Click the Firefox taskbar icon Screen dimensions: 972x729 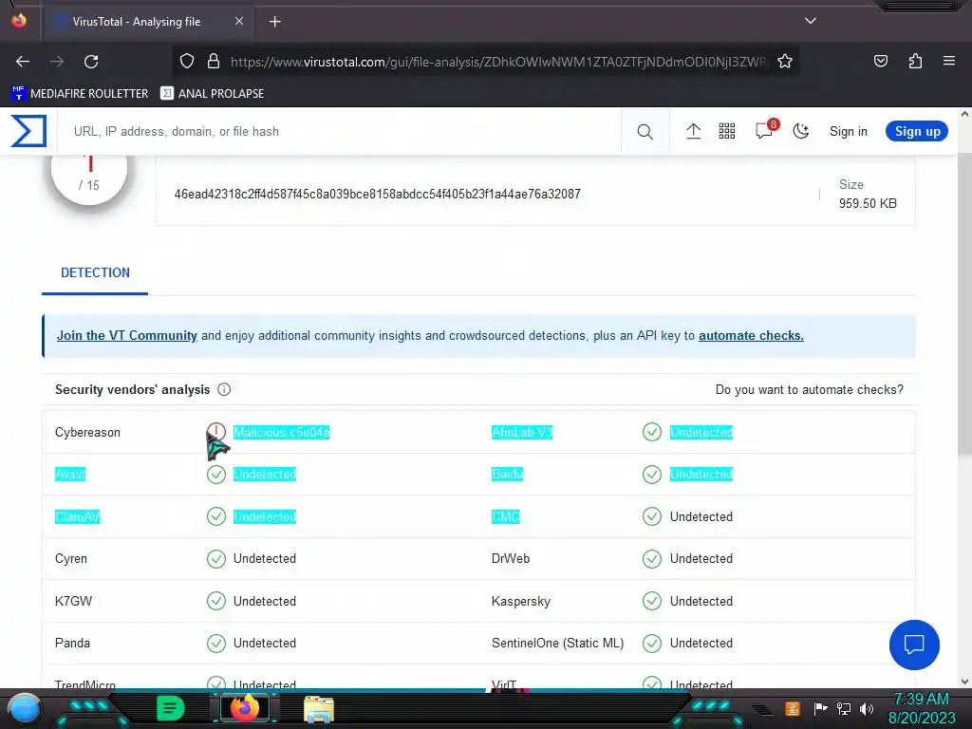[244, 708]
